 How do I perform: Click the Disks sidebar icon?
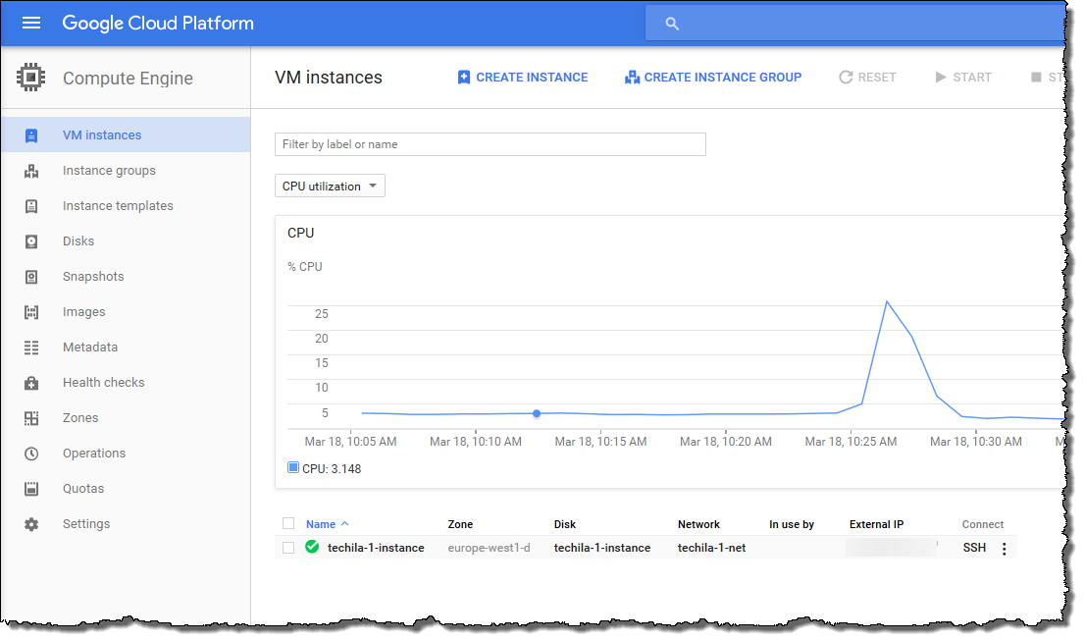point(31,241)
